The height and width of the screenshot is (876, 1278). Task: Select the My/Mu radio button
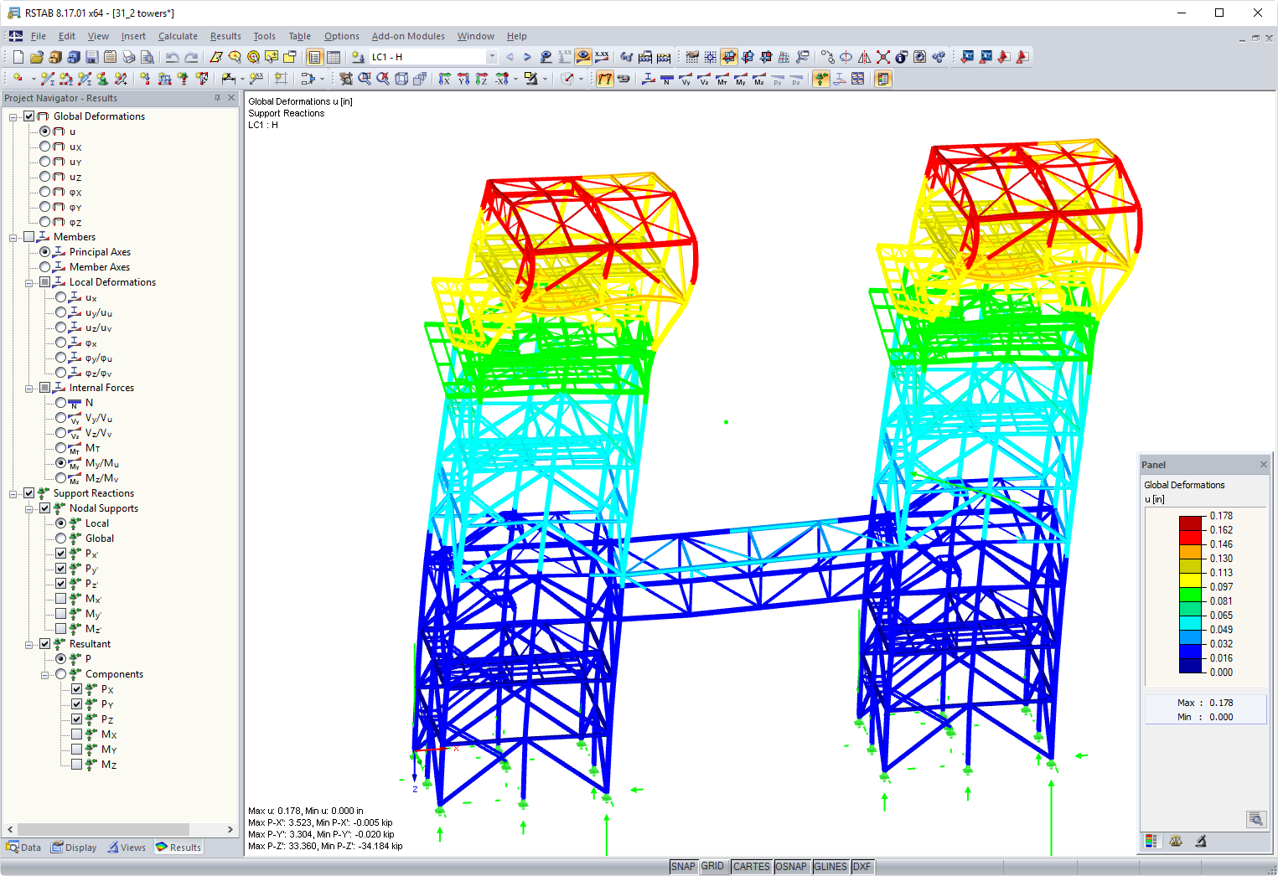coord(60,462)
